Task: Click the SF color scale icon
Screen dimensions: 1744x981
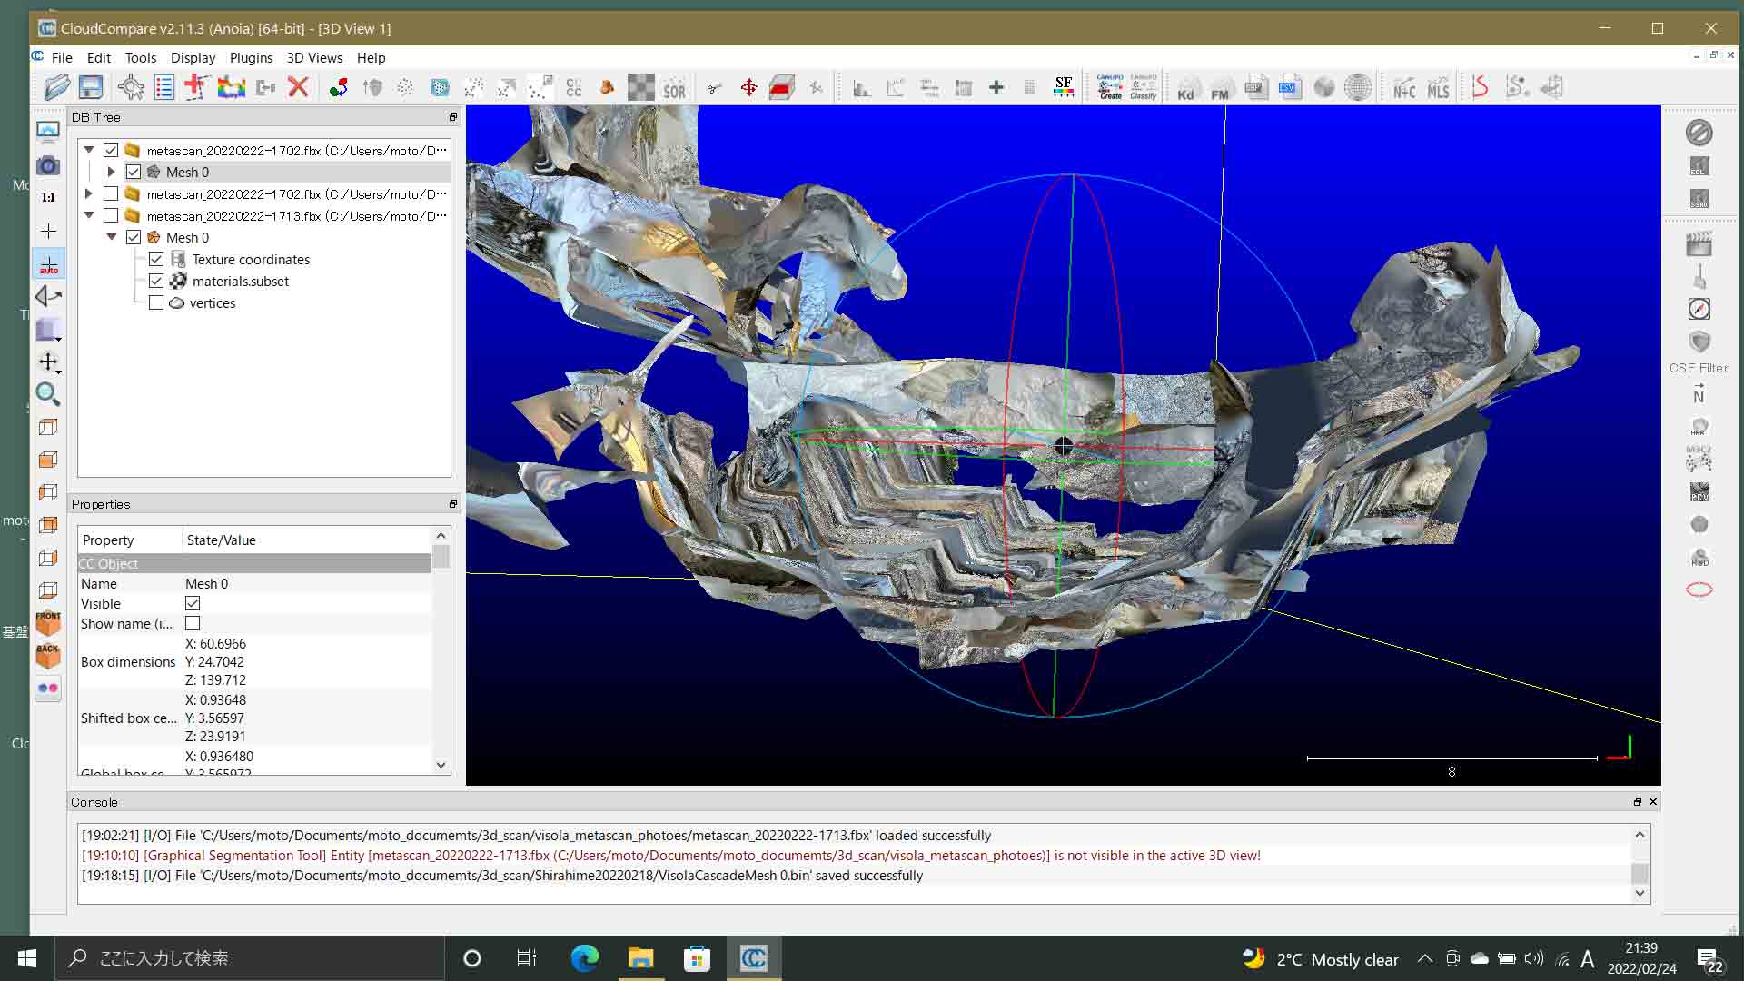Action: (x=1064, y=87)
